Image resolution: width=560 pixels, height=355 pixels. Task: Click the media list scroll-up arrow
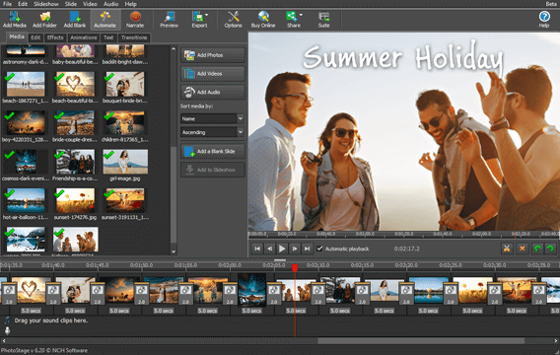[174, 48]
